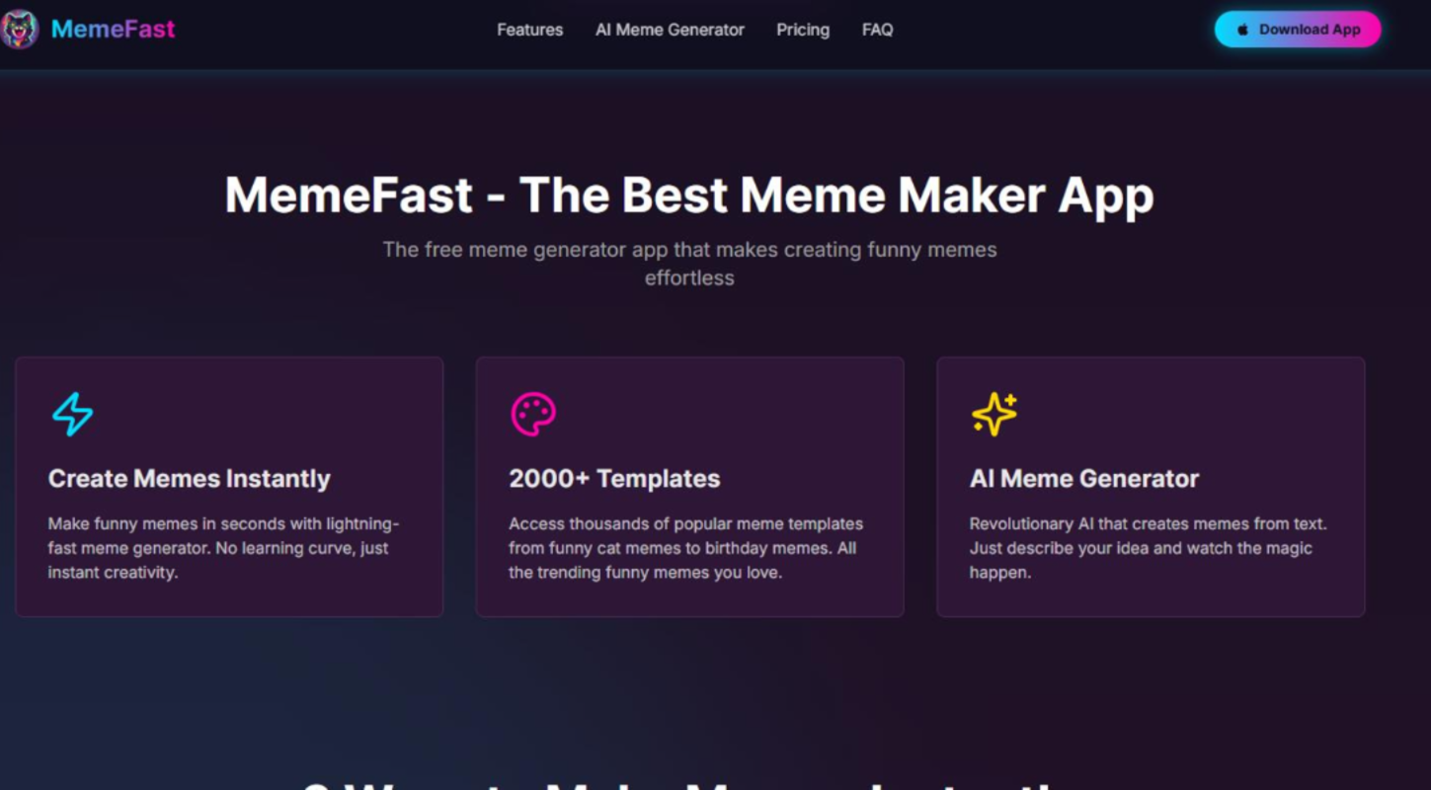This screenshot has height=790, width=1431.
Task: Go to the Features nav item
Action: (529, 30)
